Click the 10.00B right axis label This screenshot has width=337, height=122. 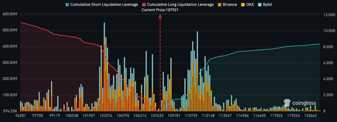tap(329, 30)
